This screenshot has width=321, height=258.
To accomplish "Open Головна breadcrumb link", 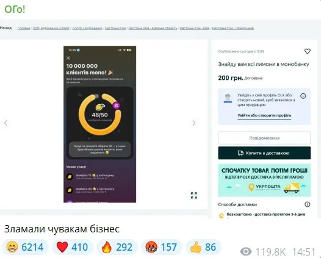I will (x=24, y=28).
